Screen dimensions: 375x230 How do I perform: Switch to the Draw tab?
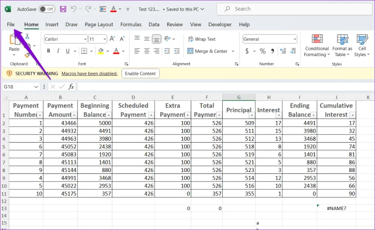pyautogui.click(x=71, y=24)
